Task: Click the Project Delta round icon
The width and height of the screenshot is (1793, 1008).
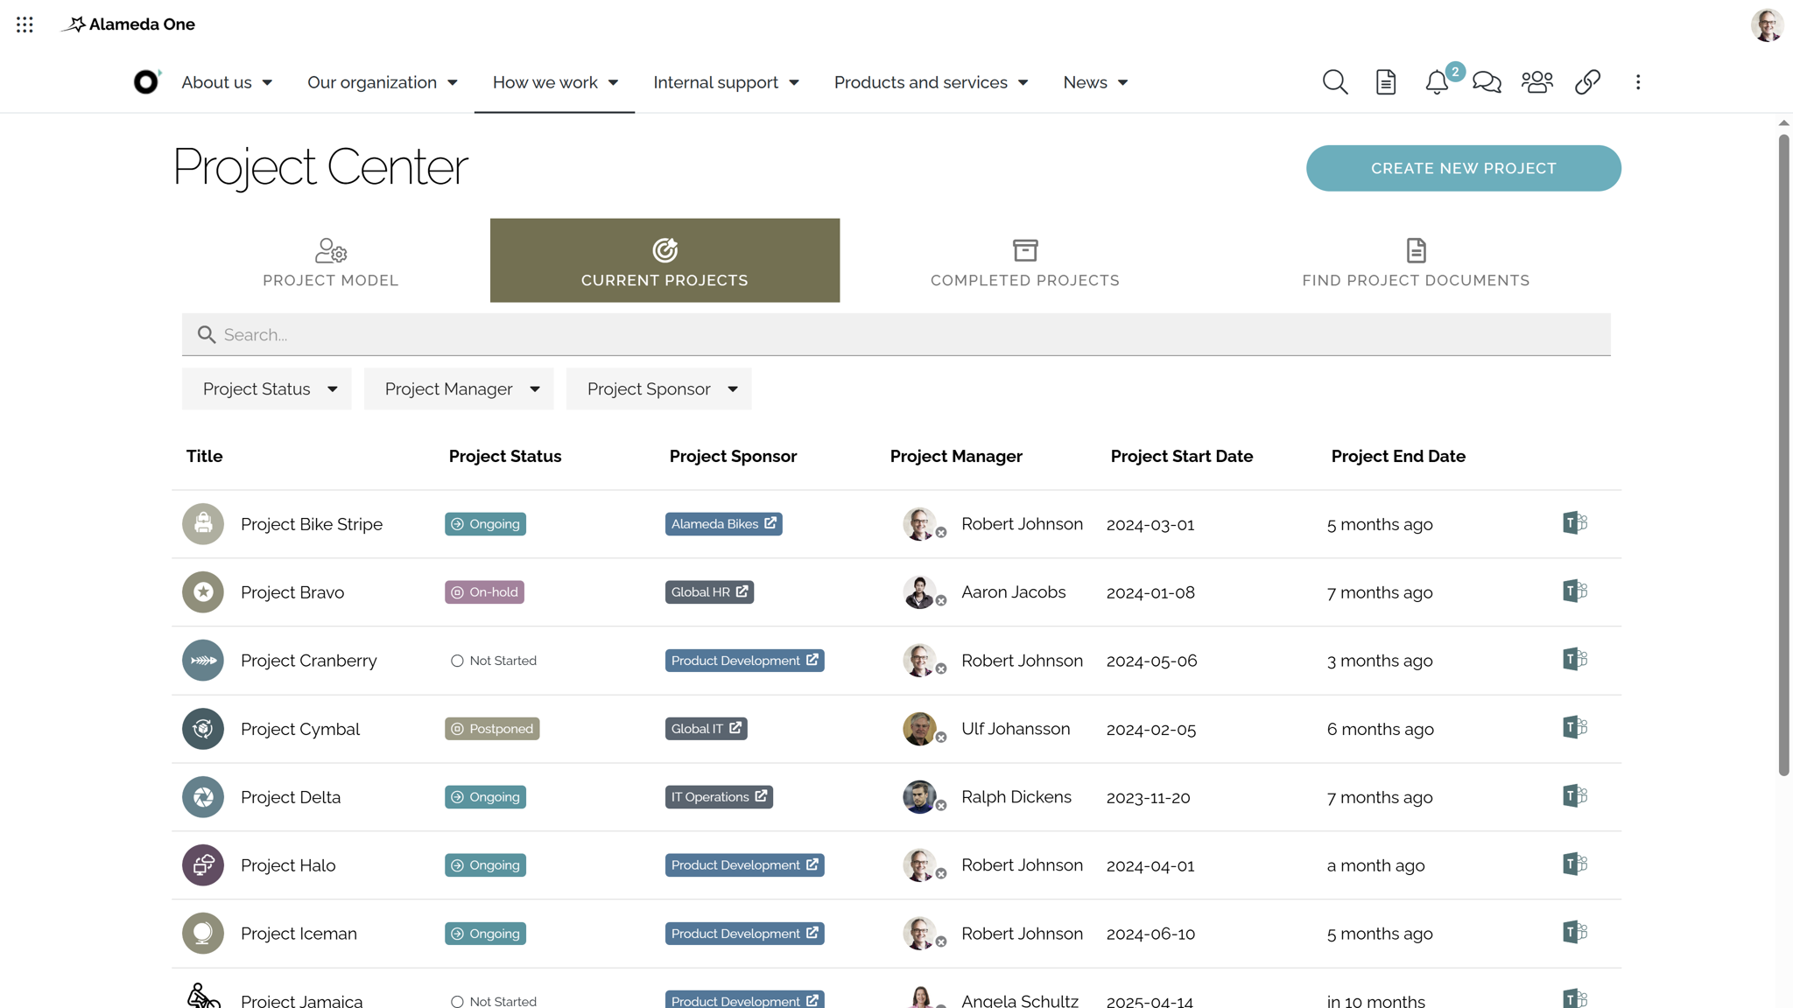Action: tap(203, 797)
